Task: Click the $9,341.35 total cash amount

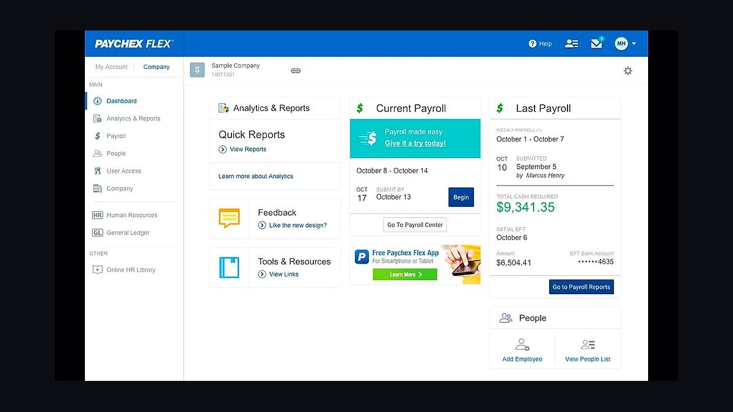Action: [526, 208]
